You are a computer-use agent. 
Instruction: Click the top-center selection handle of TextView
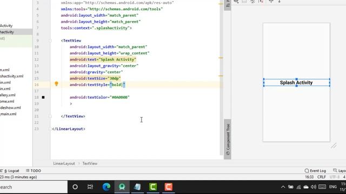click(297, 79)
